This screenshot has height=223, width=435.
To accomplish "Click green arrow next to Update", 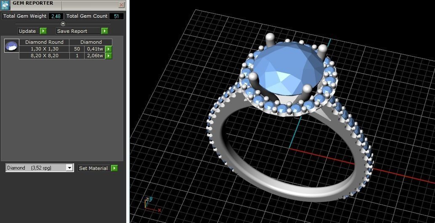I will coord(43,31).
